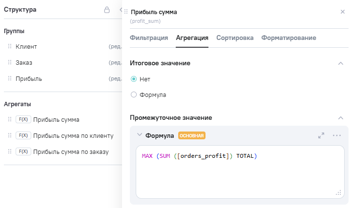This screenshot has height=208, width=351.
Task: Open the Сортировка tab
Action: [235, 38]
